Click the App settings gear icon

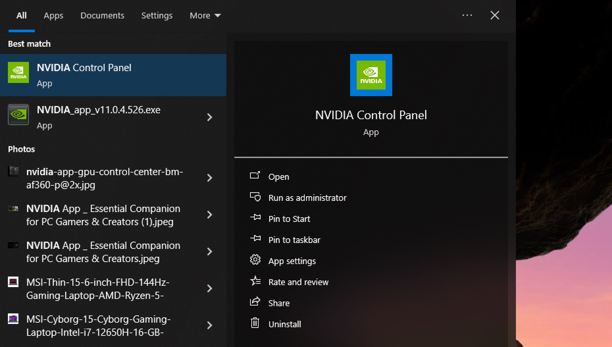(x=255, y=260)
